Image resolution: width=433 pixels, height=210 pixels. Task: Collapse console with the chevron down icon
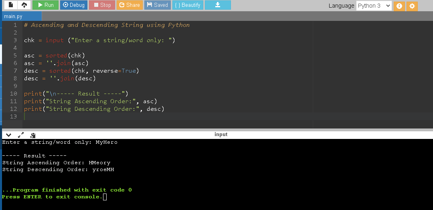(8, 135)
